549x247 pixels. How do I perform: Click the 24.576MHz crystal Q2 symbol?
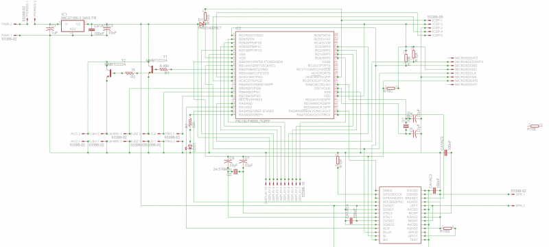click(235, 171)
